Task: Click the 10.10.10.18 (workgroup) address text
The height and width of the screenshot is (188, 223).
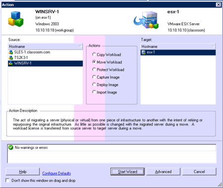Action: [55, 30]
